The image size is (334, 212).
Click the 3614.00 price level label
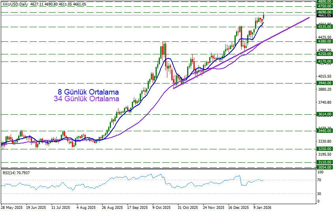[x=324, y=114]
